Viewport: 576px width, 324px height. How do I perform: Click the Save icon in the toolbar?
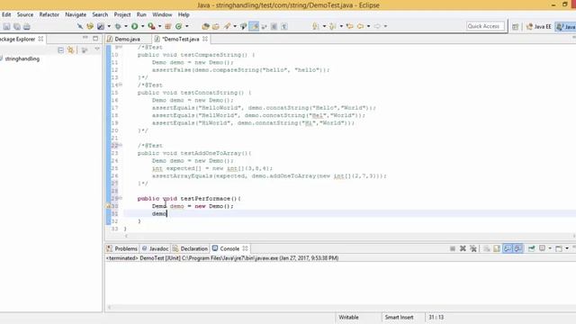pos(6,26)
